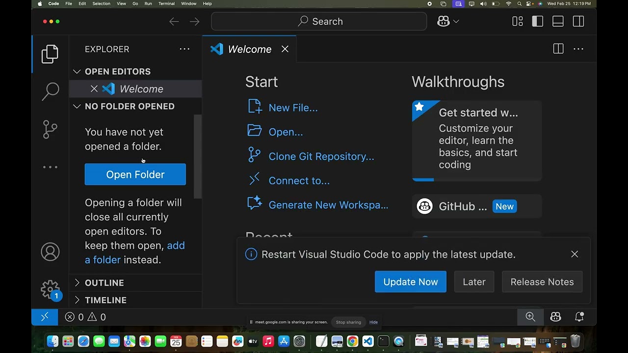Open the Explorer view in the activity bar

coord(50,54)
